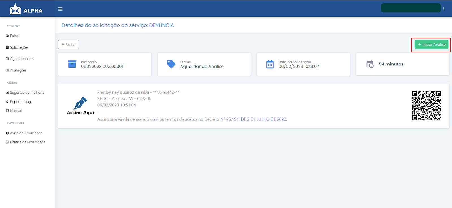Open Painel in the sidebar
The image size is (452, 208).
pyautogui.click(x=13, y=36)
